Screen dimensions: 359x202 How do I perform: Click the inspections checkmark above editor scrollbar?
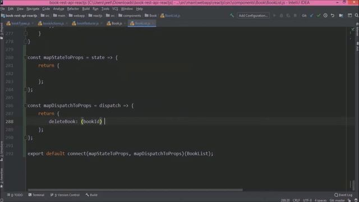coord(353,29)
